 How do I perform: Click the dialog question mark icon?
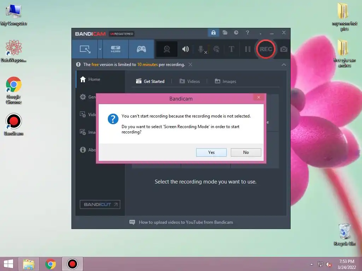113,119
